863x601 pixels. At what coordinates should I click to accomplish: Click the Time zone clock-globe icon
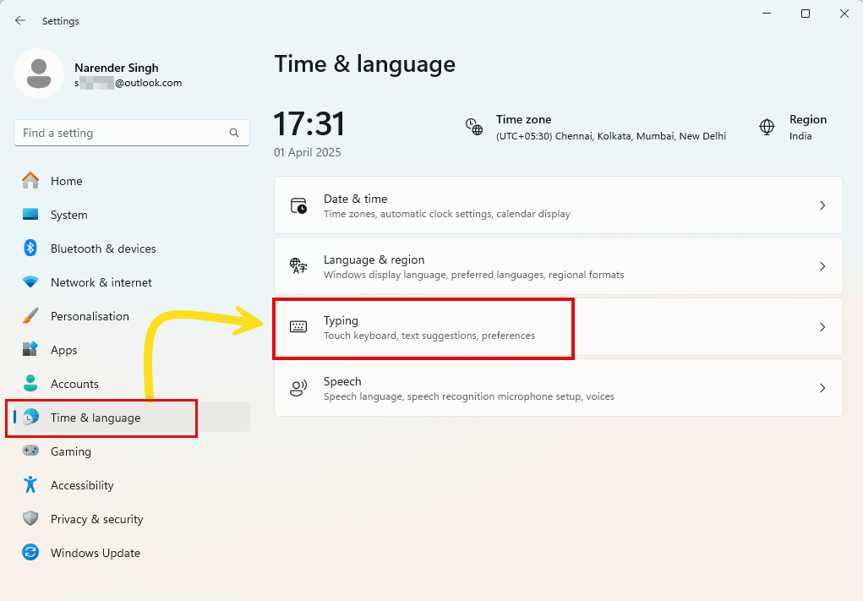474,127
